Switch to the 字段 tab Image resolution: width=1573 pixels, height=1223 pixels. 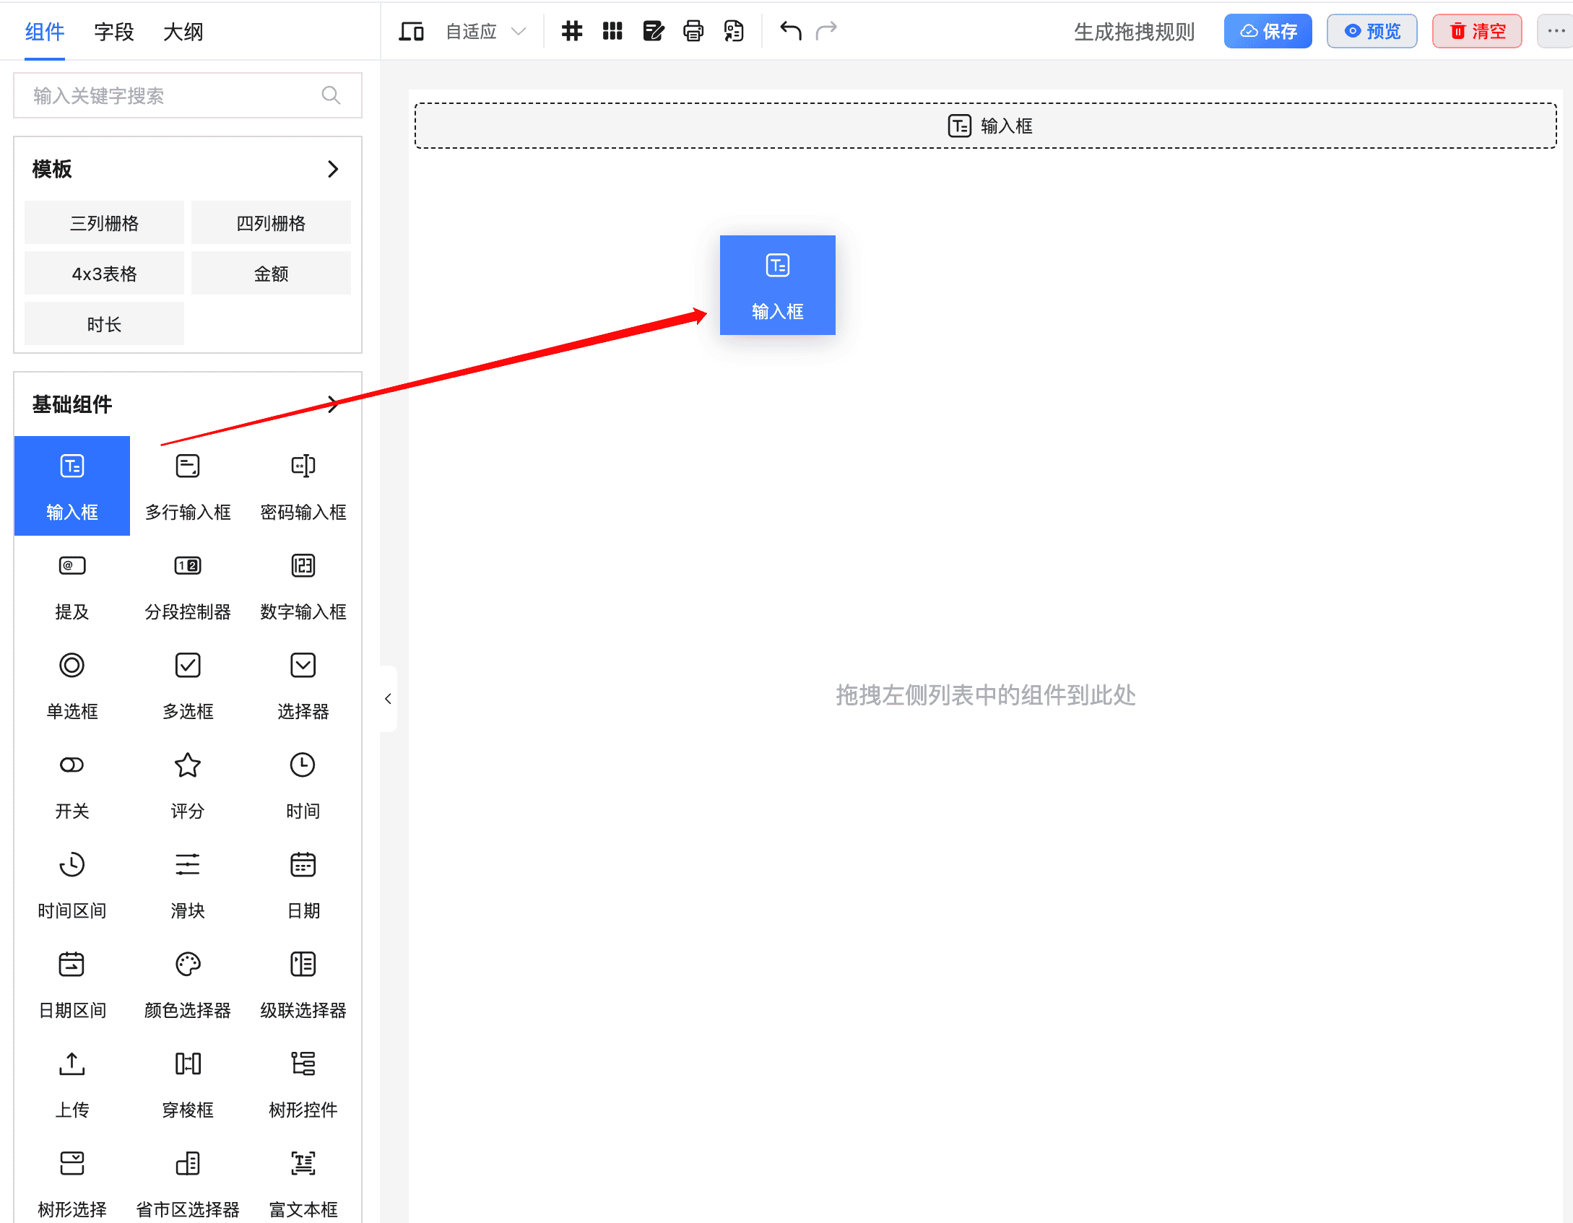(114, 32)
